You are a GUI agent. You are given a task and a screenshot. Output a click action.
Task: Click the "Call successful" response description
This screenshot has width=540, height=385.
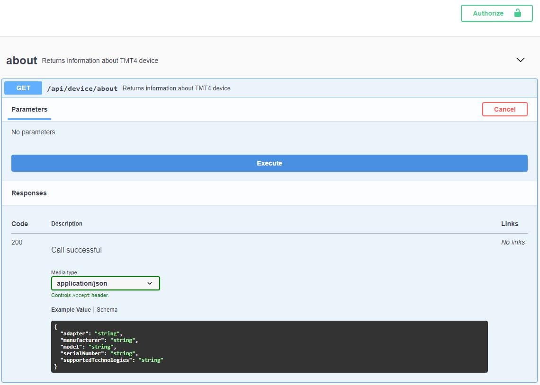tap(76, 250)
